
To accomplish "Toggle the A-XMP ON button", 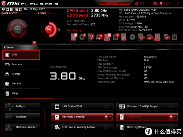I will click(x=49, y=30).
